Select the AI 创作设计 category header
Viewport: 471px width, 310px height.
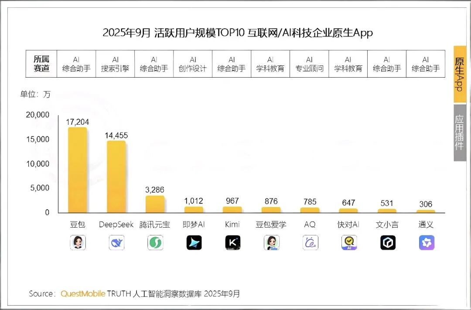click(x=192, y=64)
